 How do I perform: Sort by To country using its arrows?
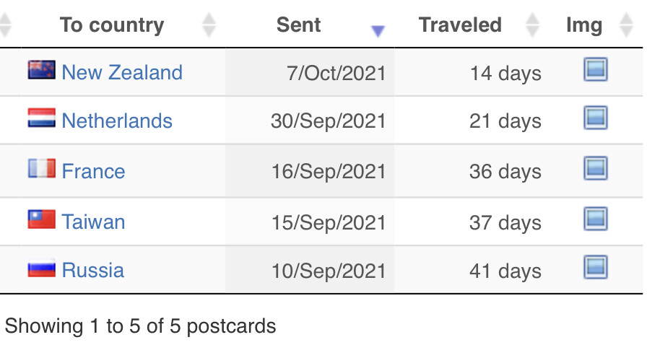pos(209,25)
